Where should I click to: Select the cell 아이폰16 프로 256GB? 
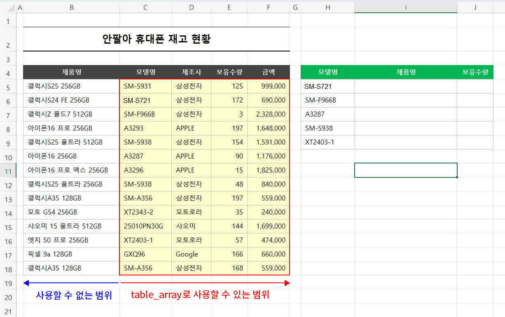coord(72,128)
